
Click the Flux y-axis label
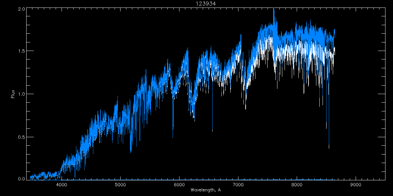point(13,94)
